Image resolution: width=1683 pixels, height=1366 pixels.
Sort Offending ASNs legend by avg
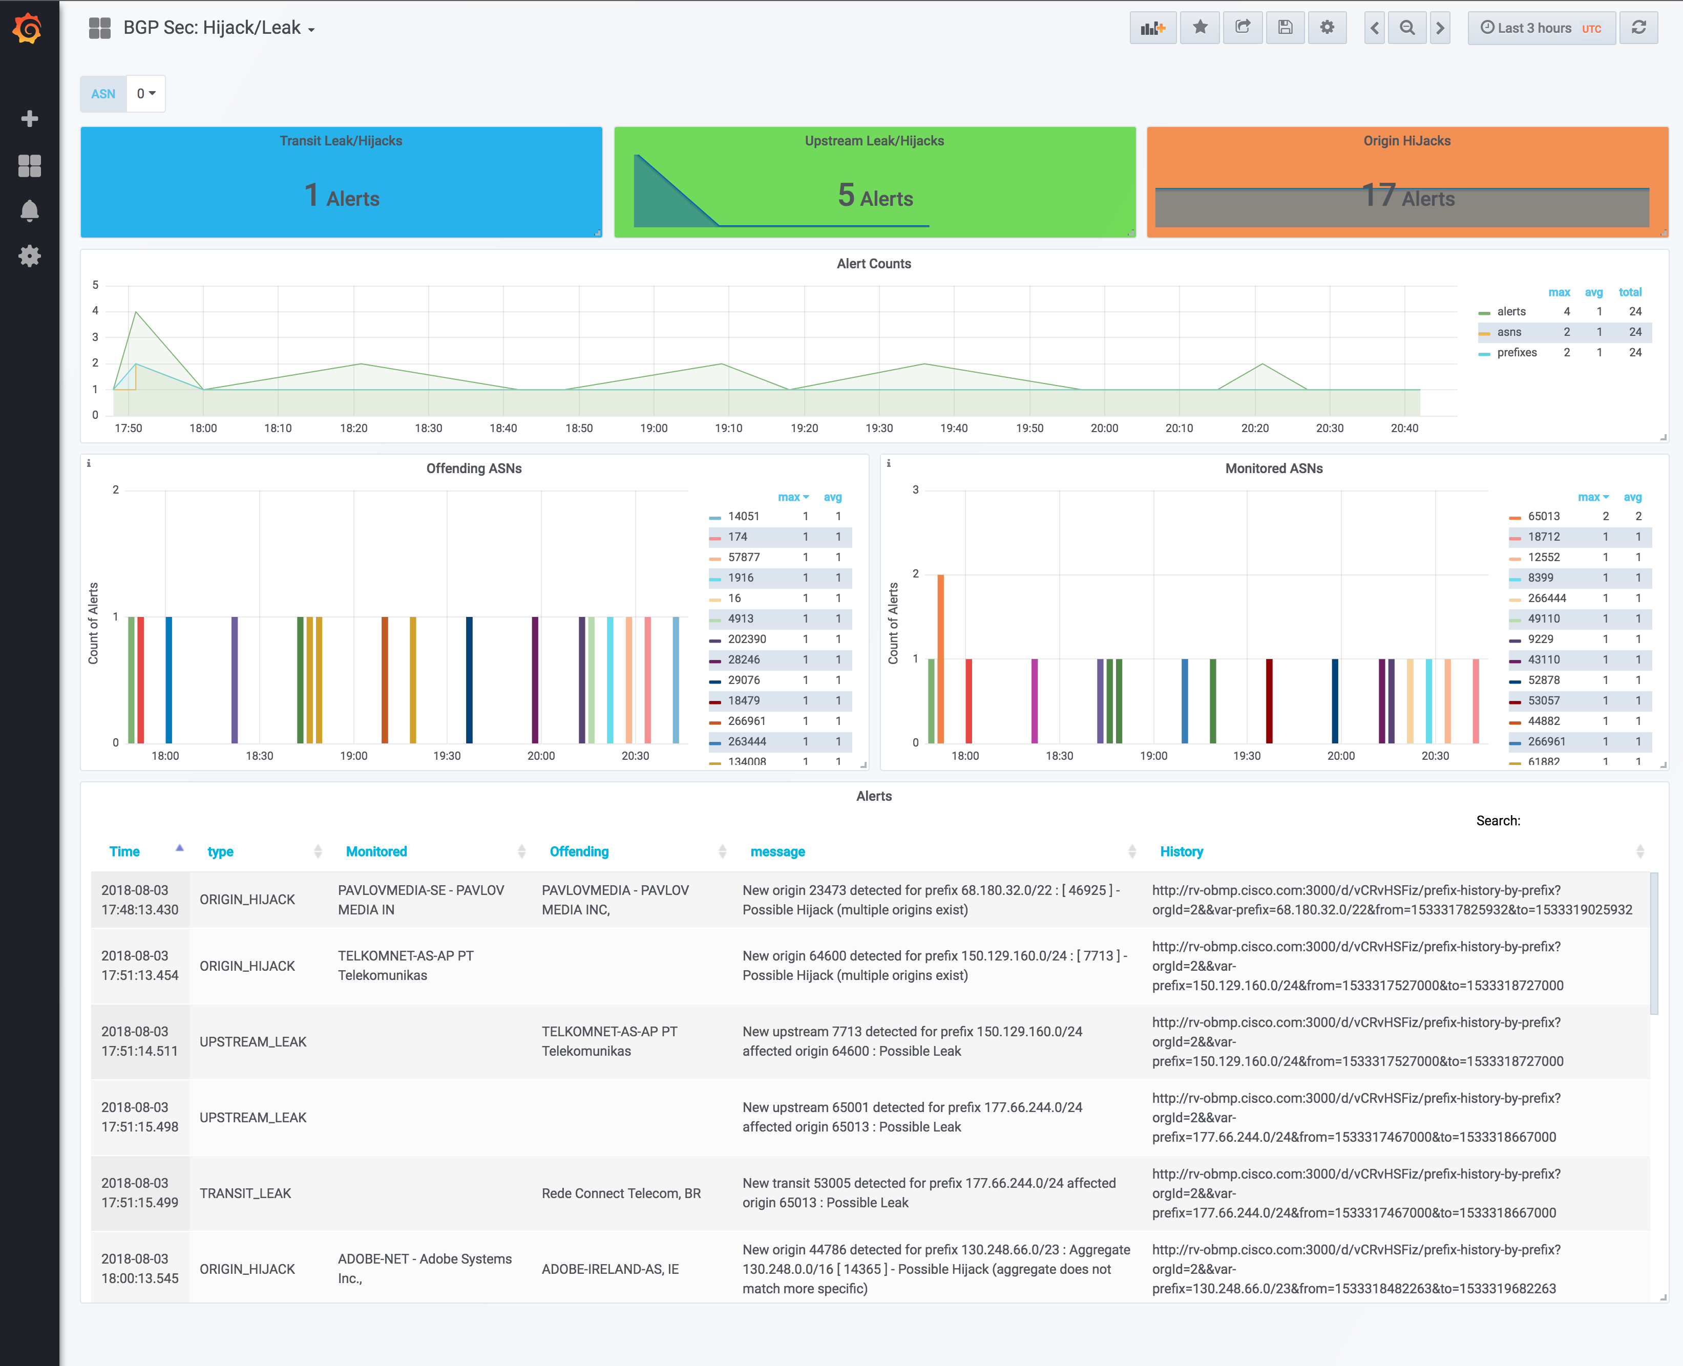pos(833,497)
